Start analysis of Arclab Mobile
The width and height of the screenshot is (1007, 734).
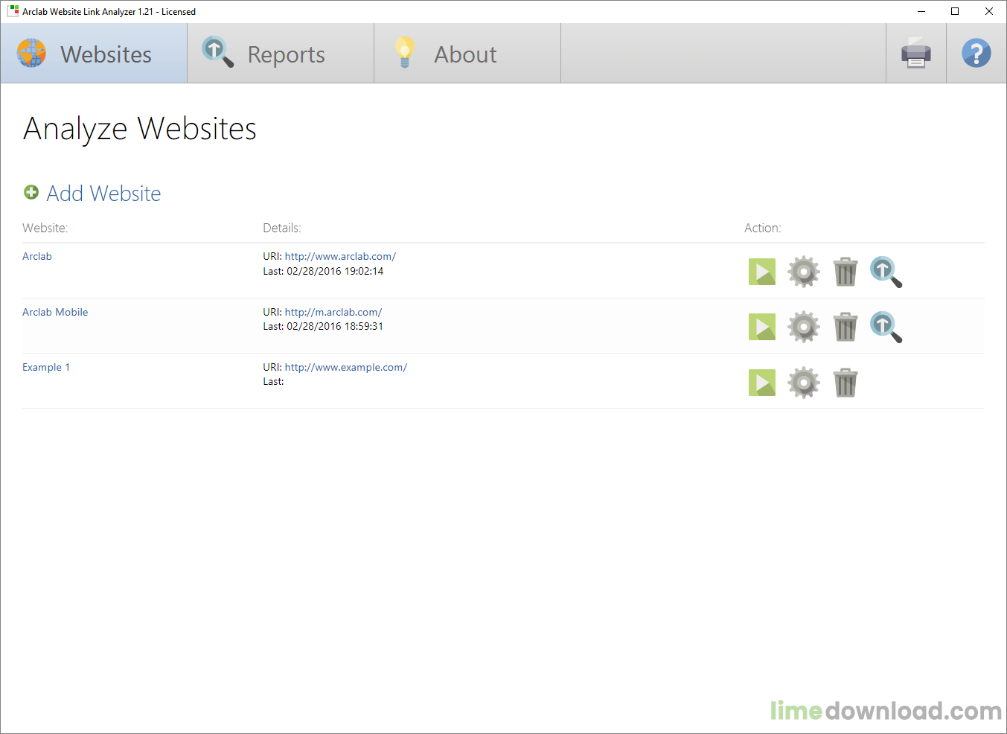(761, 326)
